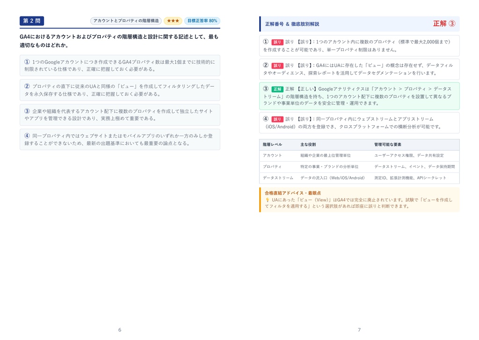
Task: Click explanation ④ circled number
Action: [x=266, y=119]
